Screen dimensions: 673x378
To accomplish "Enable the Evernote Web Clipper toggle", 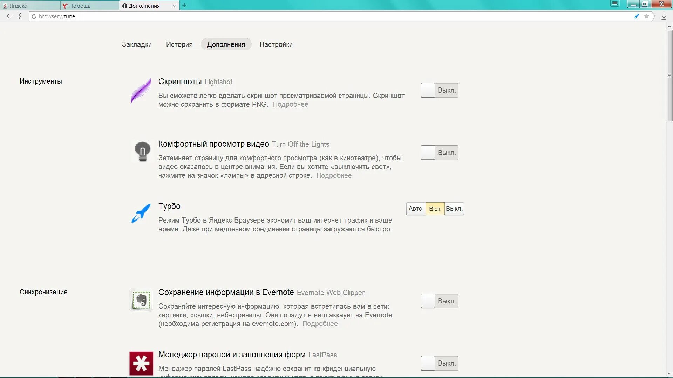I will coord(439,301).
